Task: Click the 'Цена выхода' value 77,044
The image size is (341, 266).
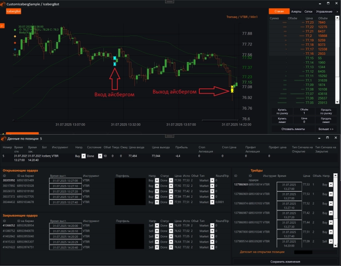Action: click(x=156, y=156)
